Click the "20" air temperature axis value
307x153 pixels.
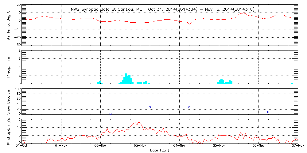(19, 5)
